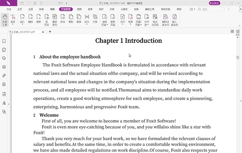Close the 员工手册_20120917.pdf document tab
Screen dimensions: 242x153
pyautogui.click(x=43, y=32)
